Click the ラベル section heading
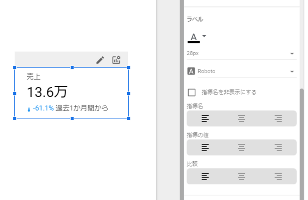The height and width of the screenshot is (200, 308). 195,19
